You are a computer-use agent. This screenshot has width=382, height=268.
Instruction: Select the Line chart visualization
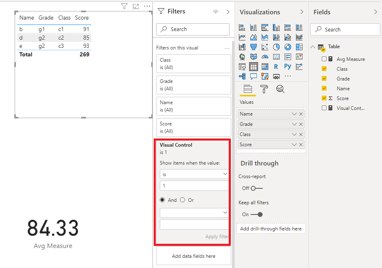(242, 37)
